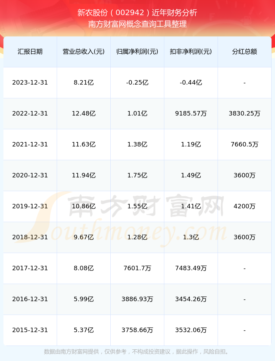
Task: Click the value 1.19亿
Action: click(x=191, y=144)
